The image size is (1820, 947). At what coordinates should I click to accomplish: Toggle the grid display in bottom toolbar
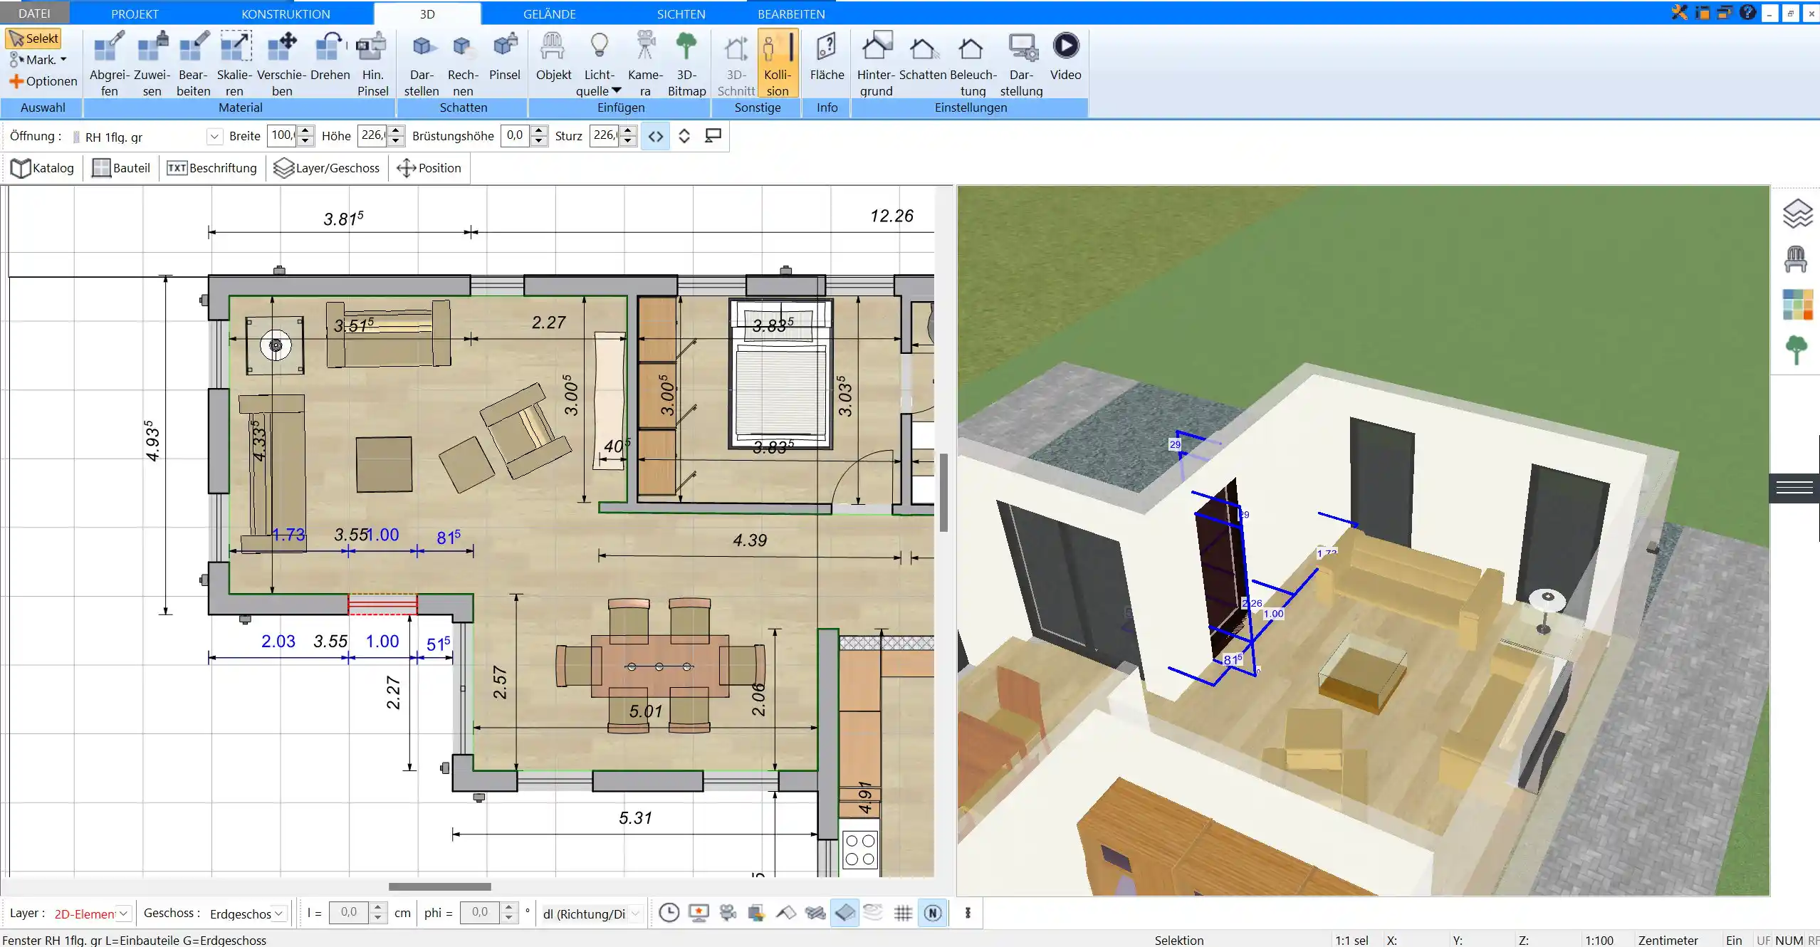[x=903, y=913]
